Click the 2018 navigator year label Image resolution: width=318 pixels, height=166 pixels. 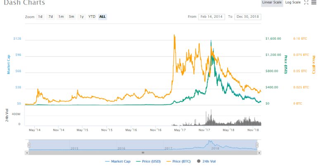coord(215,148)
